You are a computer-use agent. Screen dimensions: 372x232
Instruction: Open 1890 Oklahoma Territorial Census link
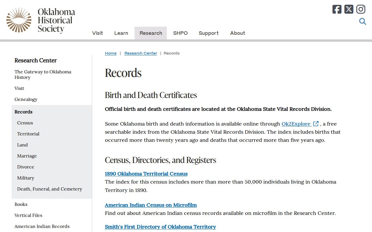146,174
